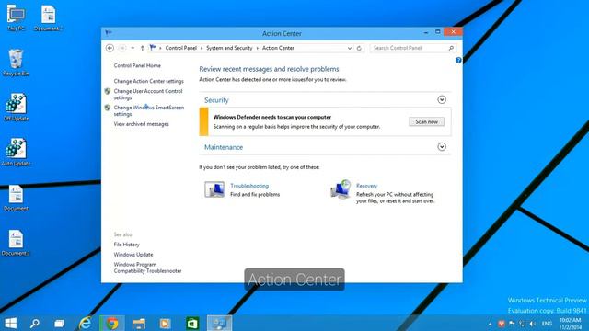Click the Control Panel taskbar button
Image resolution: width=589 pixels, height=331 pixels.
coord(219,323)
